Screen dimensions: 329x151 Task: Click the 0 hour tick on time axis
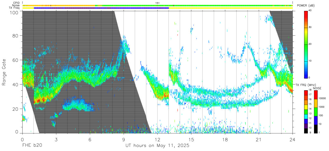pos(22,139)
